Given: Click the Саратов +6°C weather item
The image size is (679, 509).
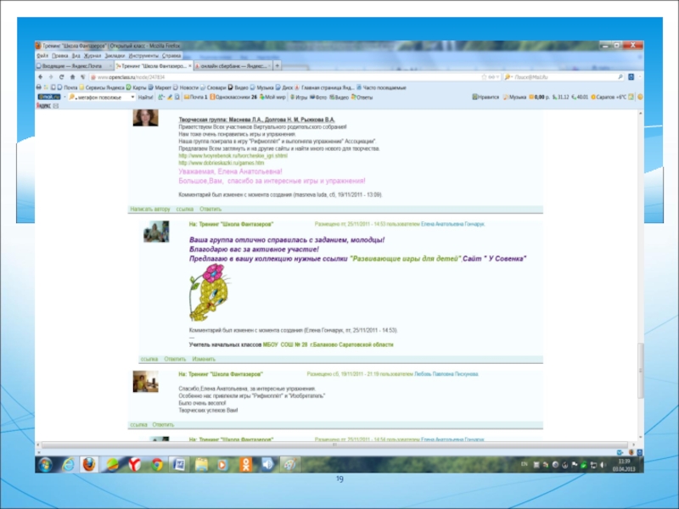Looking at the screenshot, I should [609, 98].
